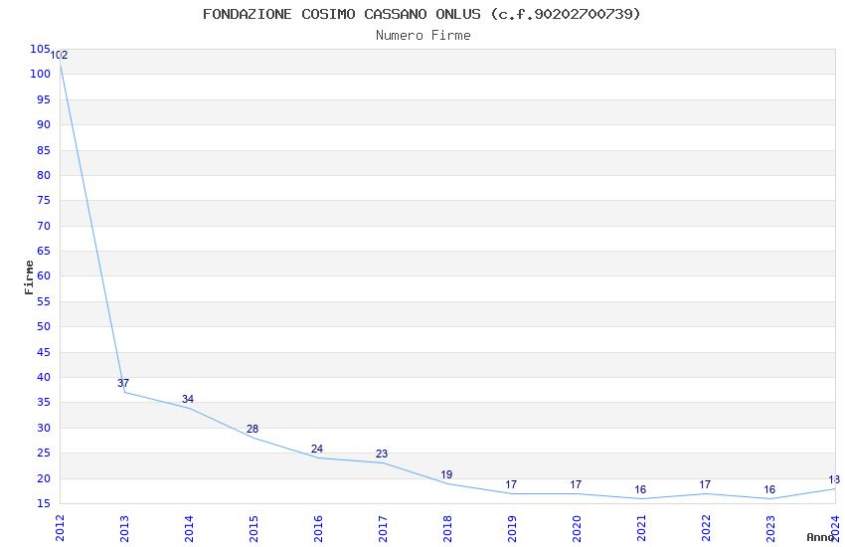Click the y-axis tick value 50
The height and width of the screenshot is (547, 845).
point(44,326)
